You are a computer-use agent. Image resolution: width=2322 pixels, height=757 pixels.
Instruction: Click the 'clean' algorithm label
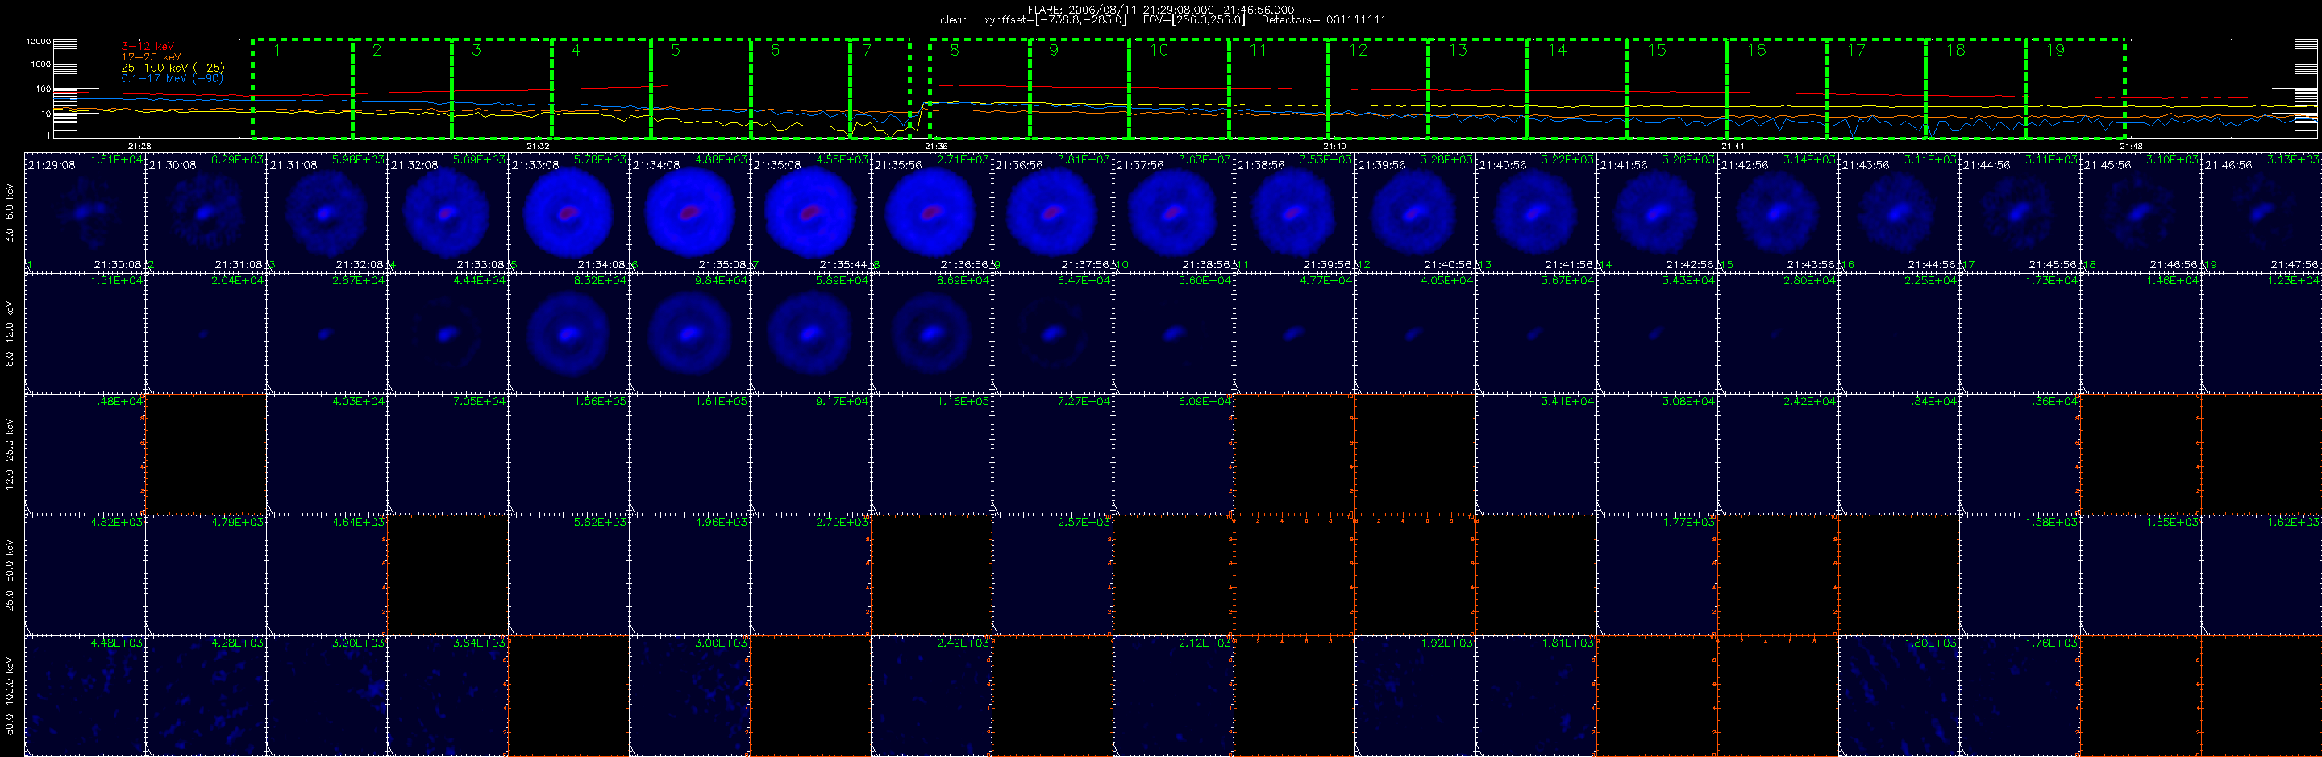tap(954, 20)
